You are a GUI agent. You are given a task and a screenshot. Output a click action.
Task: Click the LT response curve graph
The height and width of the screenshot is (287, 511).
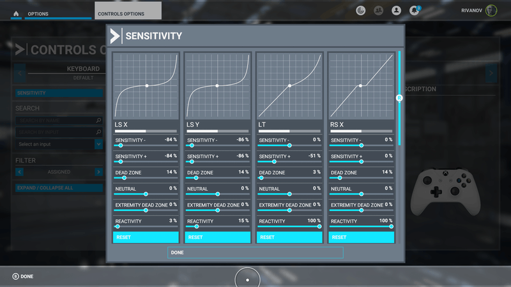coord(289,85)
